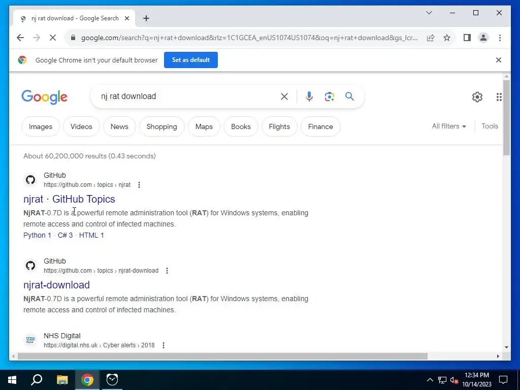Open the njrat-download result link
The width and height of the screenshot is (520, 390).
pyautogui.click(x=57, y=285)
